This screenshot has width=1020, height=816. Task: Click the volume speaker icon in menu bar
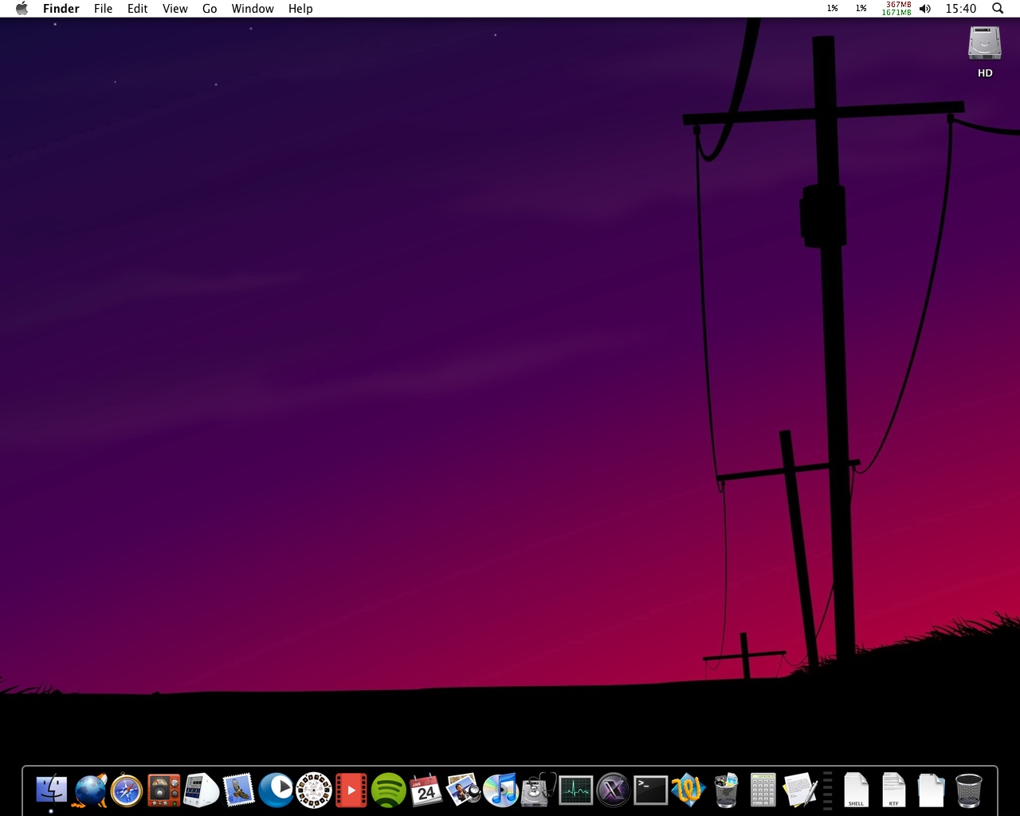[924, 9]
